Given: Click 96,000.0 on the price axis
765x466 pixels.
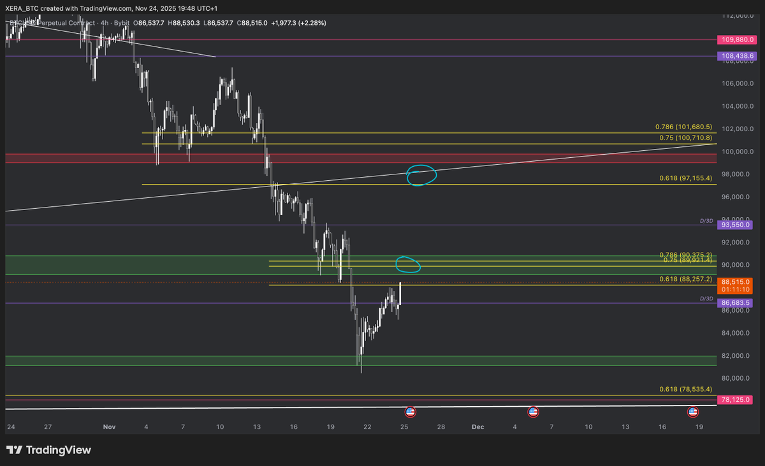Looking at the screenshot, I should click(x=736, y=197).
